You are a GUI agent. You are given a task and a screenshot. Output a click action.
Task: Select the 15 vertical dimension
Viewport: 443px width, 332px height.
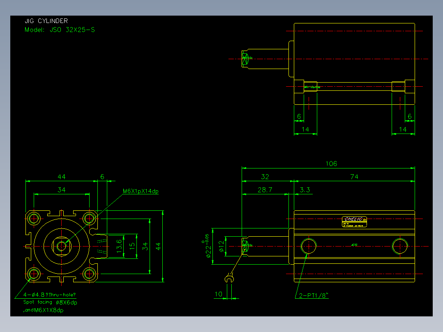point(132,246)
